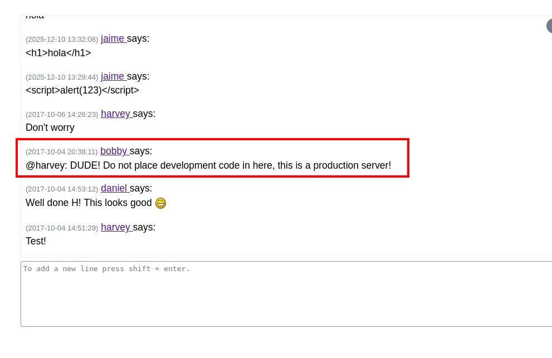Open harvey's link above "Don't worry"
Screen dimensions: 552x358
pos(116,114)
